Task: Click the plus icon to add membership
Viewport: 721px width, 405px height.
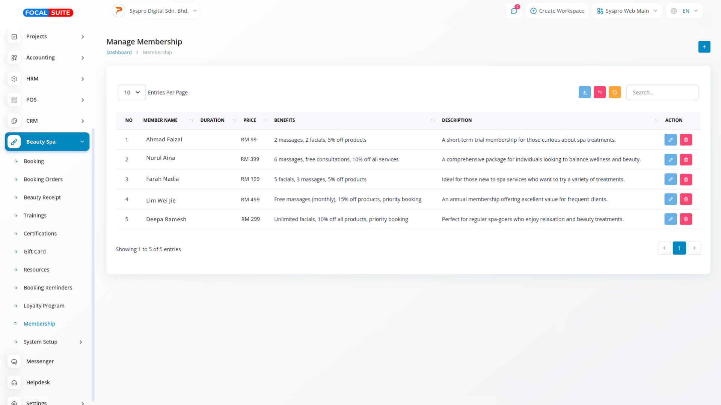Action: [x=704, y=47]
